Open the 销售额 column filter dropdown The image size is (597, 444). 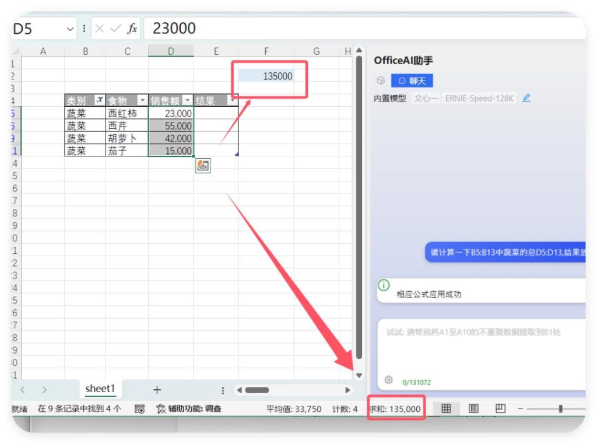[187, 100]
